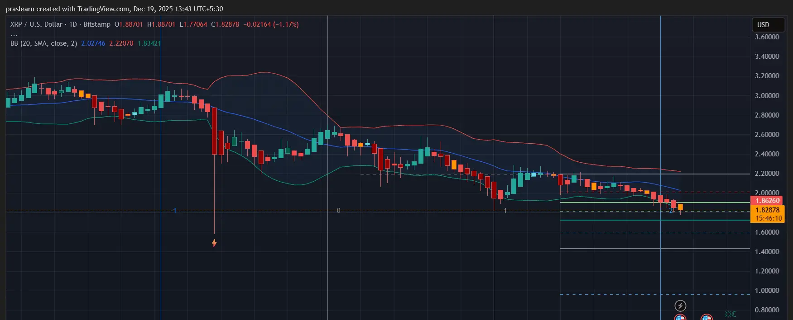793x320 pixels.
Task: Click the XRP / U.S. Dollar symbol title
Action: [36, 24]
